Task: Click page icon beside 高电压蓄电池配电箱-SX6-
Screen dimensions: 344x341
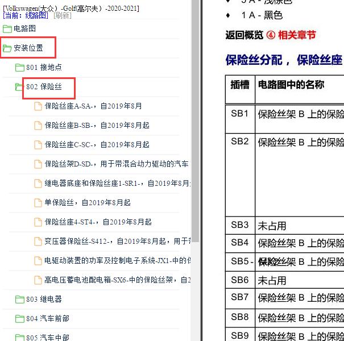Action: click(x=38, y=280)
